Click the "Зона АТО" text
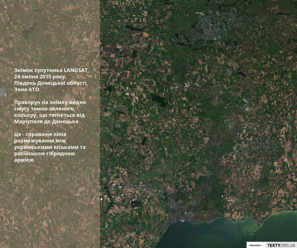 [x=27, y=89]
